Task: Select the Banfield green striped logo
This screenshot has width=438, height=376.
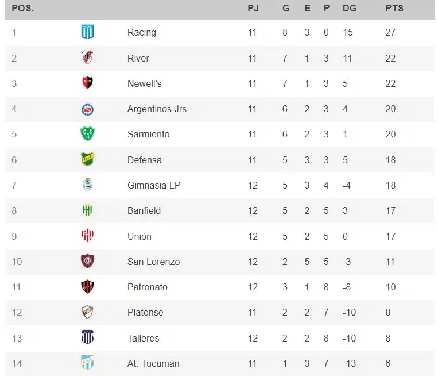Action: 87,210
